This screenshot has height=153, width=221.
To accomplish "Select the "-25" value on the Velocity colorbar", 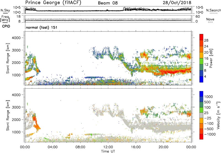I will pos(208,118).
